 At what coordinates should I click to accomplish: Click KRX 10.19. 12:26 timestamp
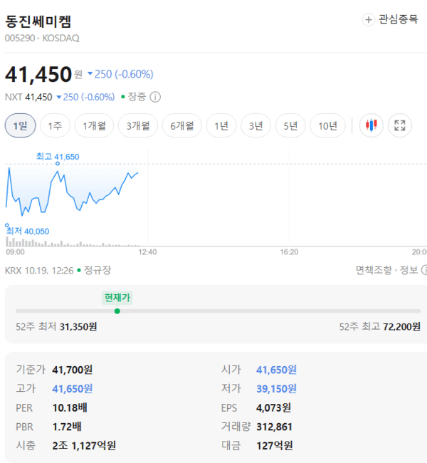coord(39,270)
